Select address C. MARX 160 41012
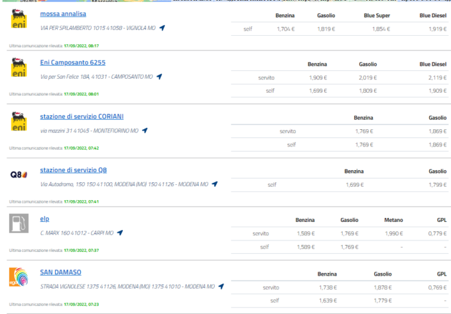Viewport: 451px width, 314px height. [64, 233]
